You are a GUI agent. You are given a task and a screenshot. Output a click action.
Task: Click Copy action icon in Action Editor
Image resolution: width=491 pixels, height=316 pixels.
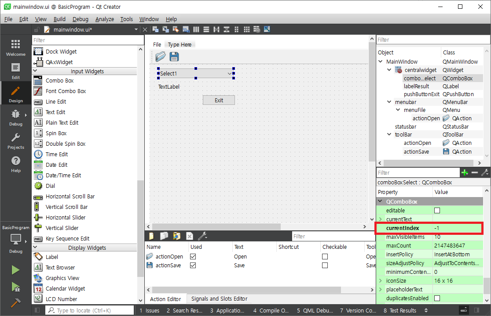click(x=164, y=236)
